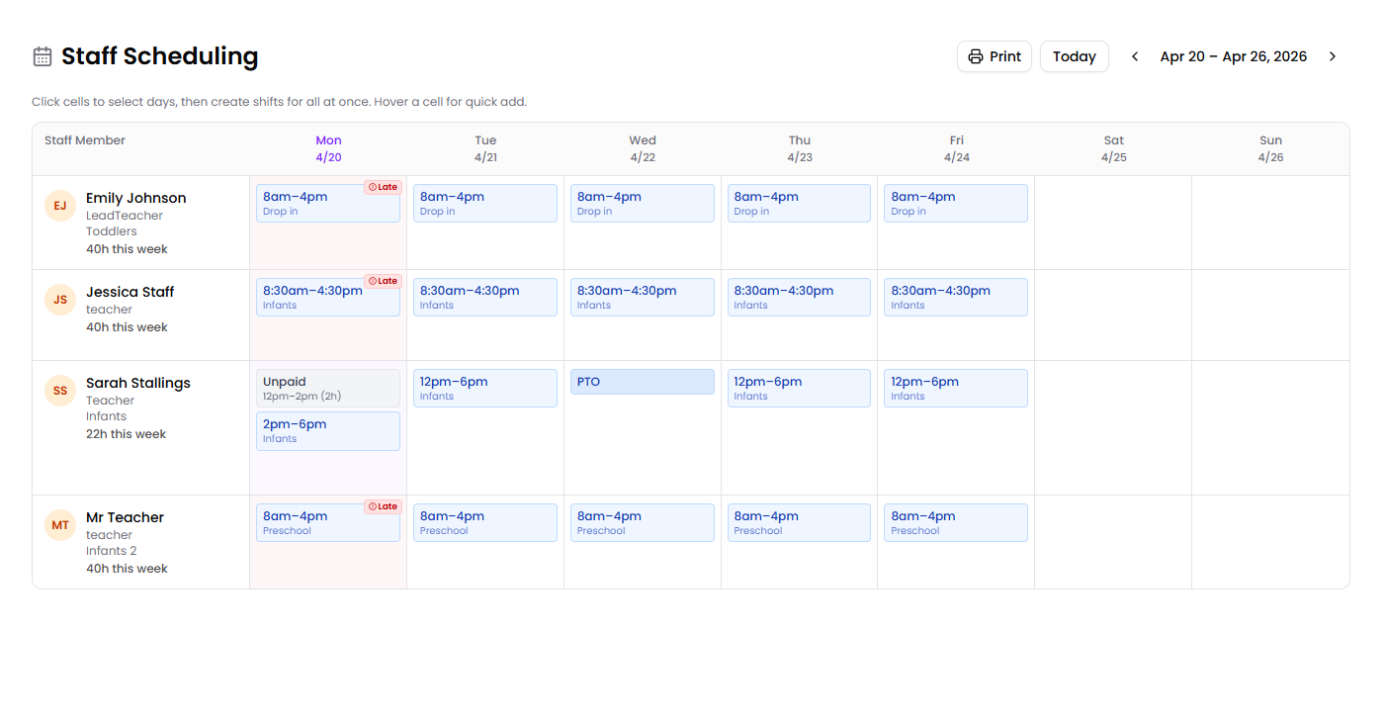Image resolution: width=1384 pixels, height=723 pixels.
Task: Click the Jessica Staff name
Action: tap(130, 292)
